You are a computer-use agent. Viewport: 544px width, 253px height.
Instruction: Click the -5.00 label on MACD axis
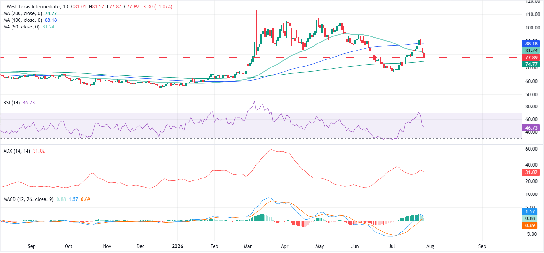[x=532, y=234]
